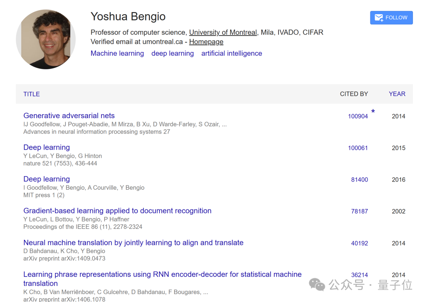This screenshot has width=426, height=302.
Task: Select the artificial intelligence interest tag
Action: [x=232, y=54]
